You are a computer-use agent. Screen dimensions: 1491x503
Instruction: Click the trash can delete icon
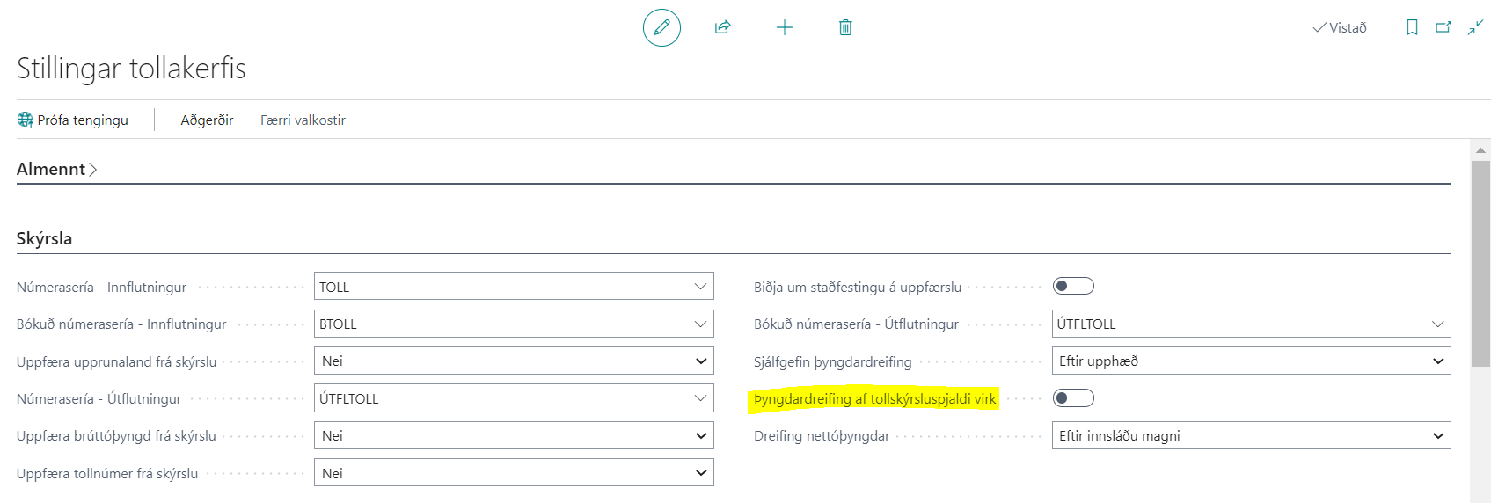[x=845, y=27]
